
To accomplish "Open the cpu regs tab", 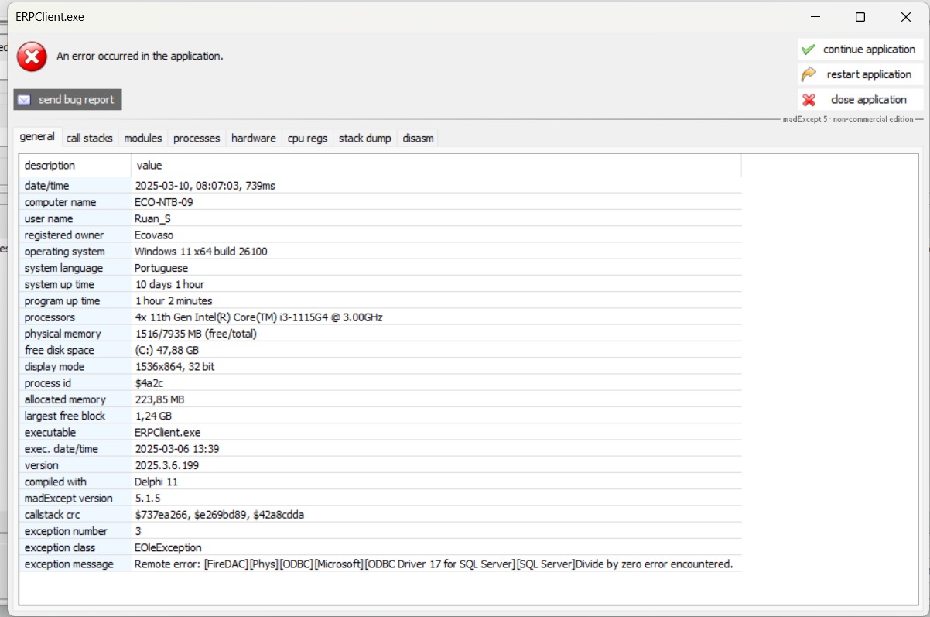I will click(x=307, y=138).
